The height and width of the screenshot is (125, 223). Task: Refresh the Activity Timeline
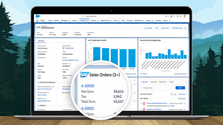175,94
